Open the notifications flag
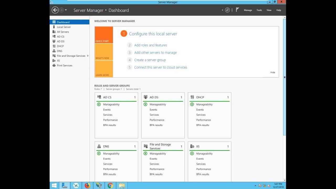This screenshot has width=336, height=189. (237, 10)
